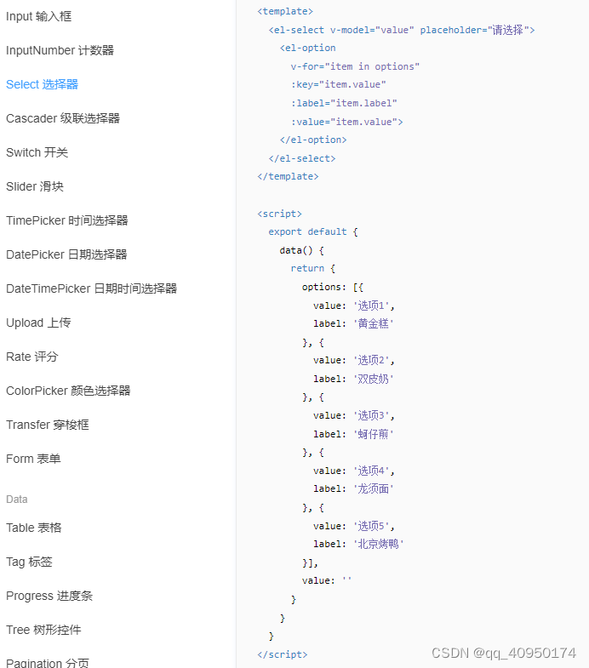Click the value: '' code line
The image size is (589, 668).
327,581
